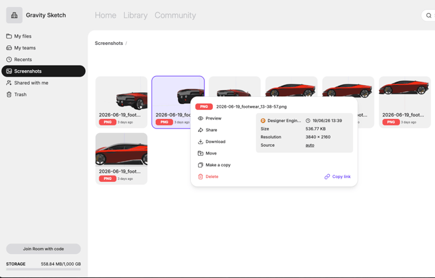435x278 pixels.
Task: Click PNG badge in popup header
Action: point(204,107)
